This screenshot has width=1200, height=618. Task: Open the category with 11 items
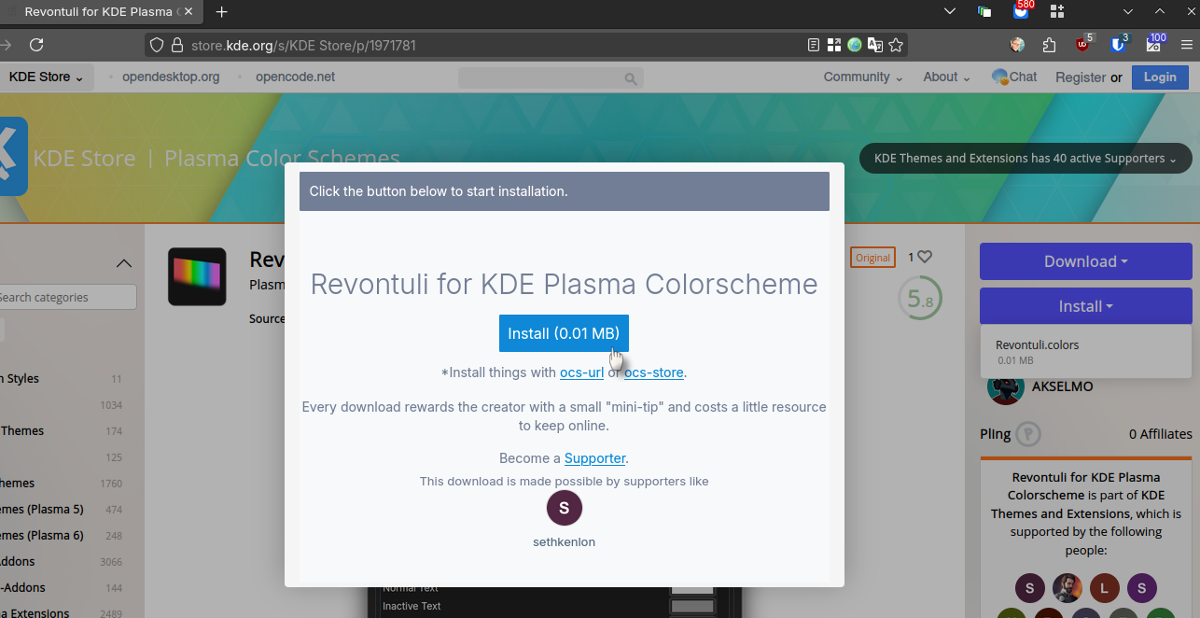point(62,379)
